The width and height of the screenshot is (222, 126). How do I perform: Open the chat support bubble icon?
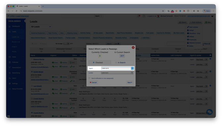coord(209,112)
